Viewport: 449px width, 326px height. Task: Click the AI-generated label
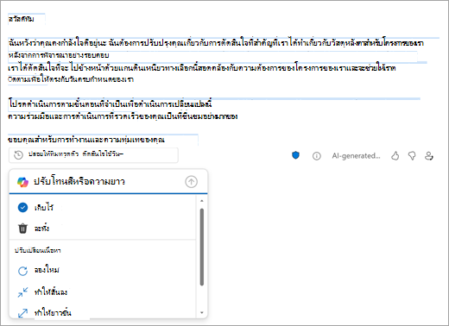coord(356,156)
